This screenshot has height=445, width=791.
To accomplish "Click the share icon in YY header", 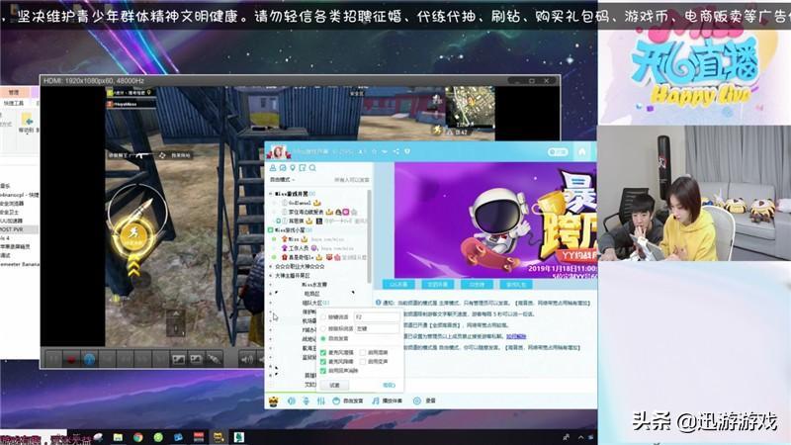I will [x=396, y=151].
